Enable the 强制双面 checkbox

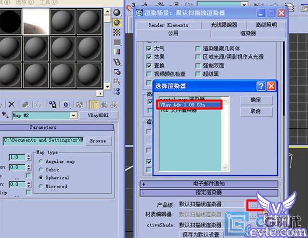198,65
